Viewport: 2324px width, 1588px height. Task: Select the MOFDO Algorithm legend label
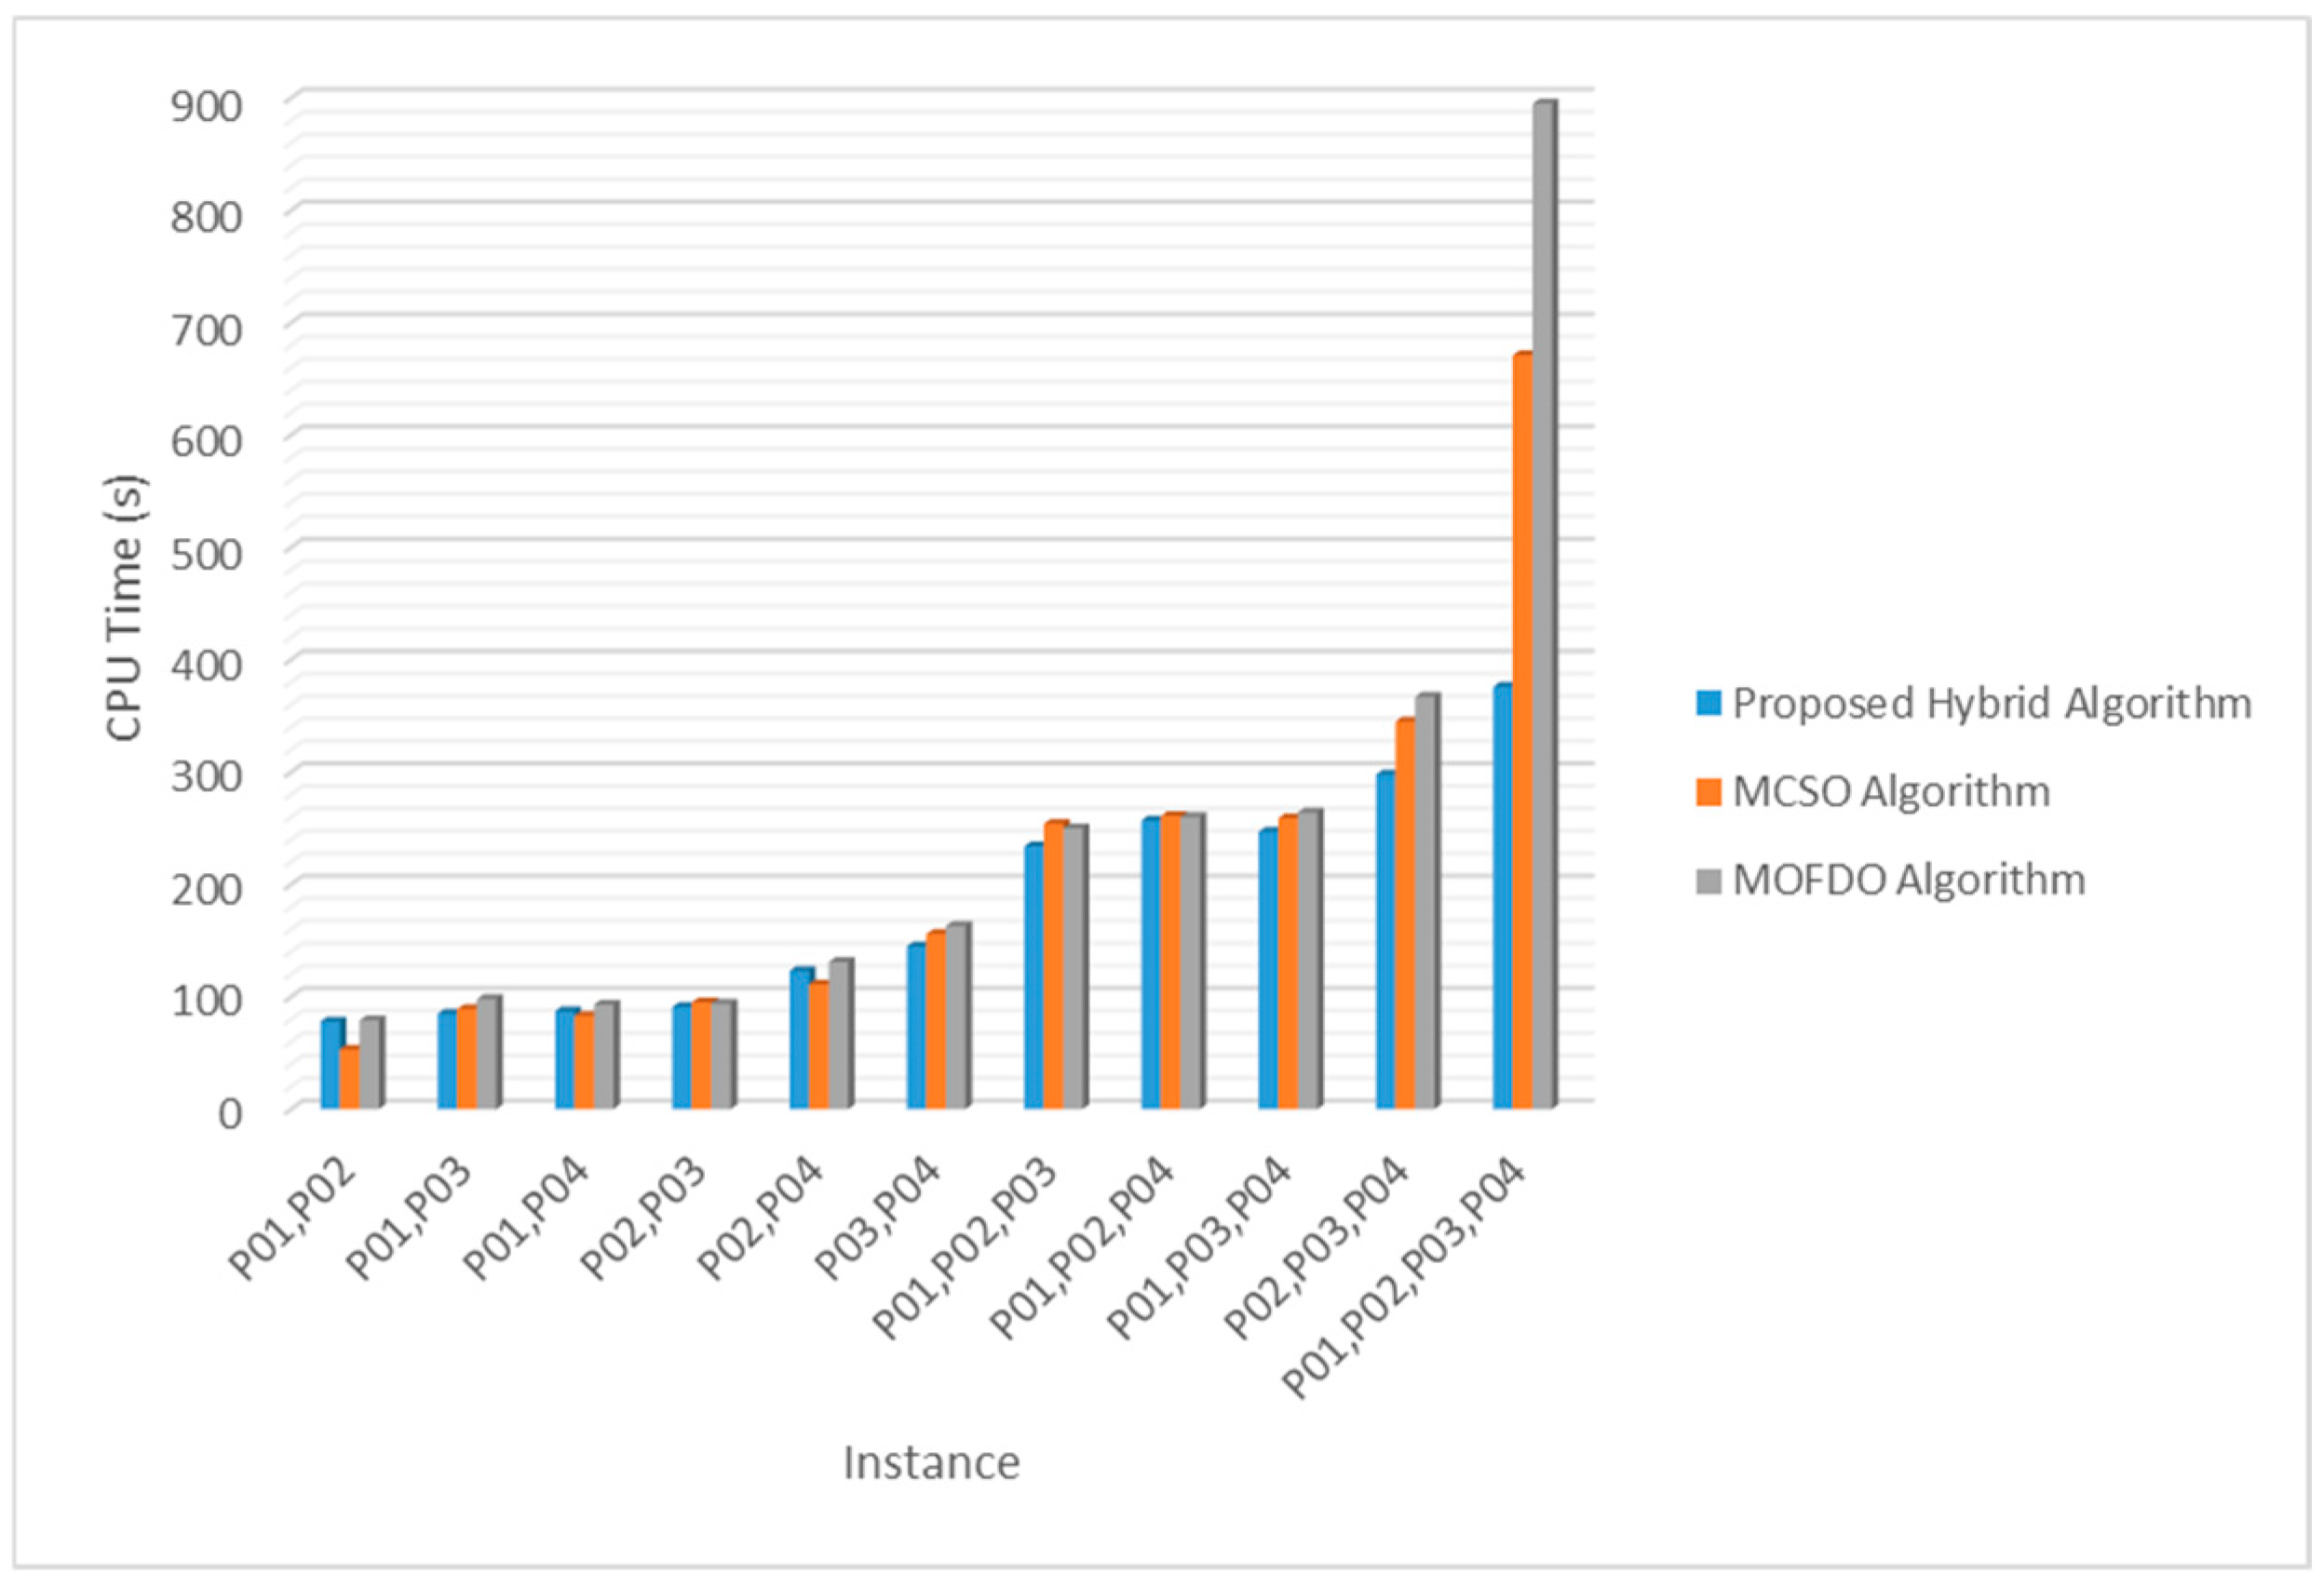point(1908,881)
